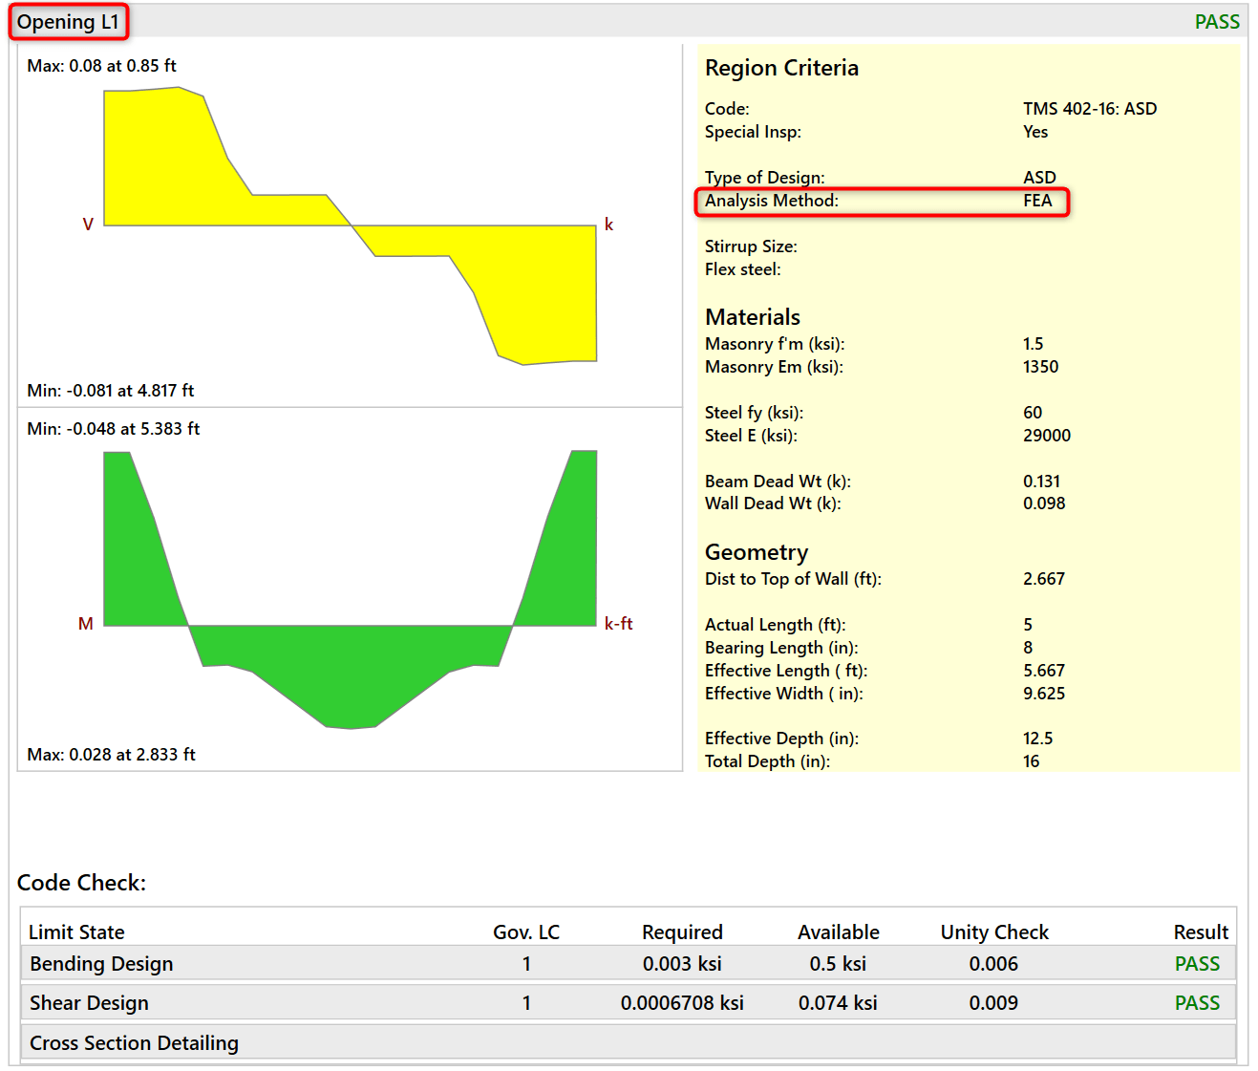Click the Region Criteria heading
This screenshot has width=1258, height=1071.
[781, 68]
